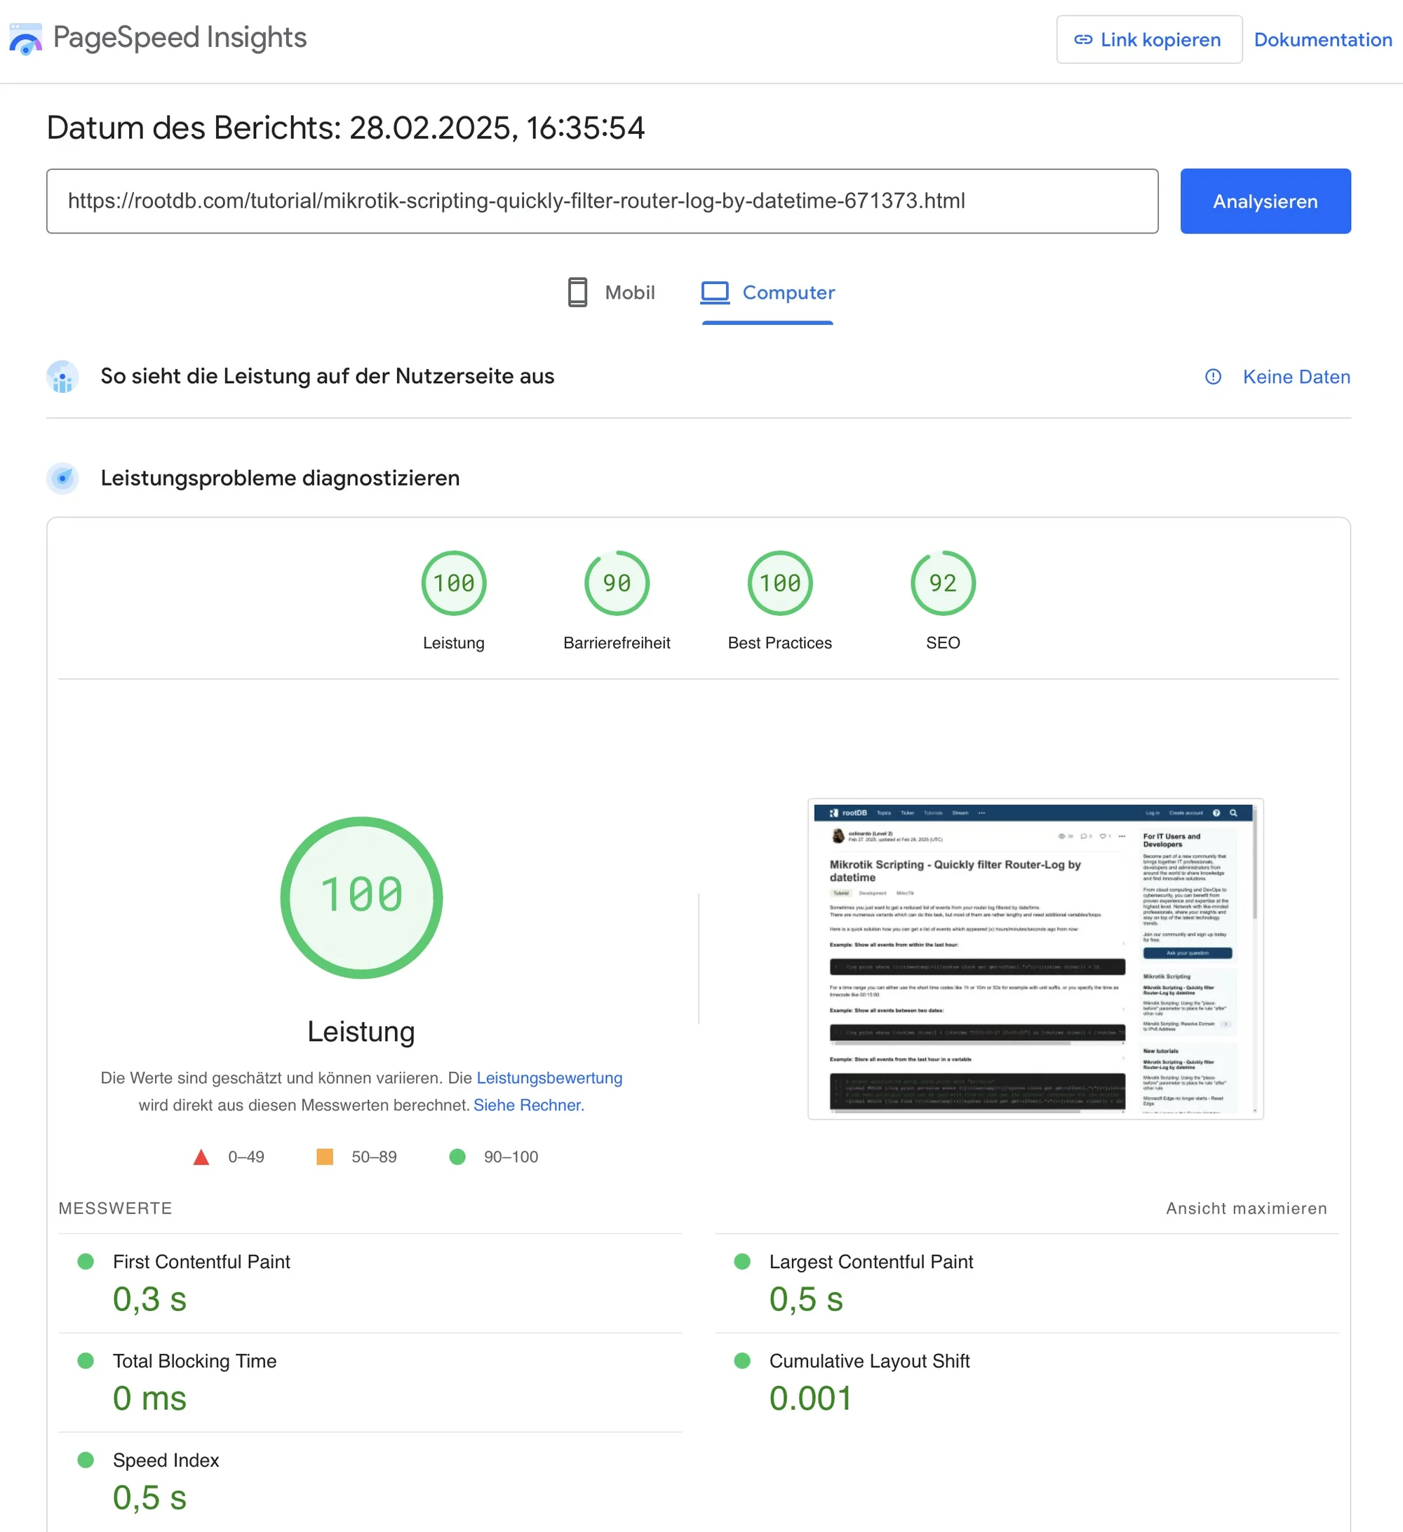This screenshot has width=1403, height=1532.
Task: Click the 0 ms Total Blocking Time value
Action: point(149,1399)
